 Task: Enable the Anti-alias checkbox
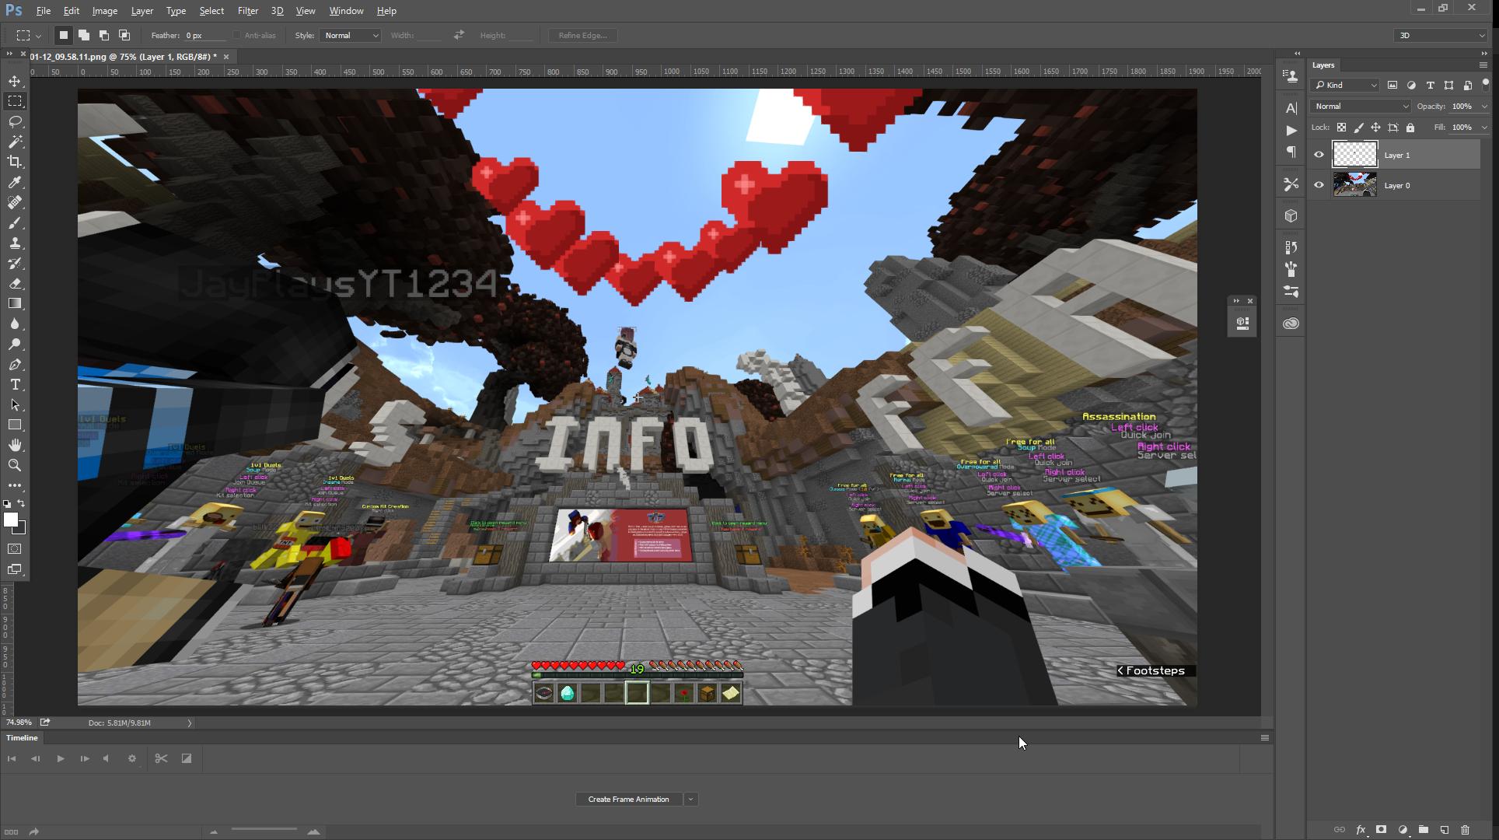pos(236,35)
